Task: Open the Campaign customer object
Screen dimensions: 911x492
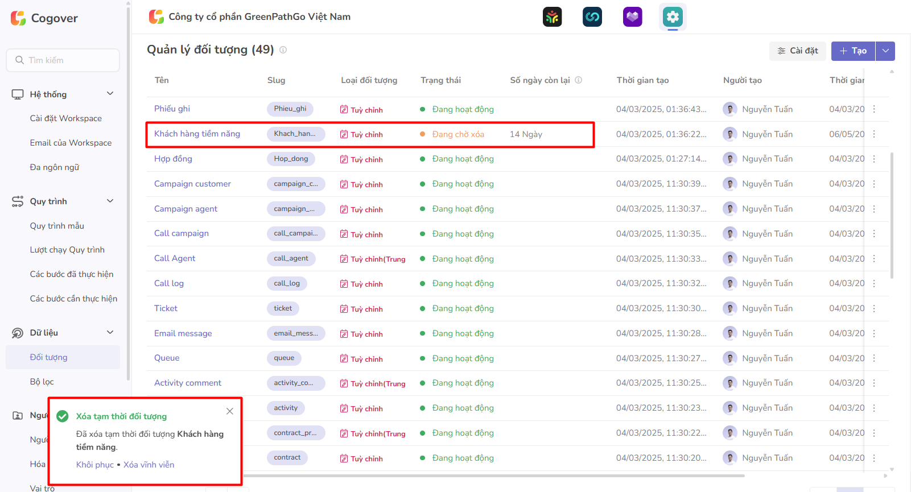Action: (x=192, y=184)
